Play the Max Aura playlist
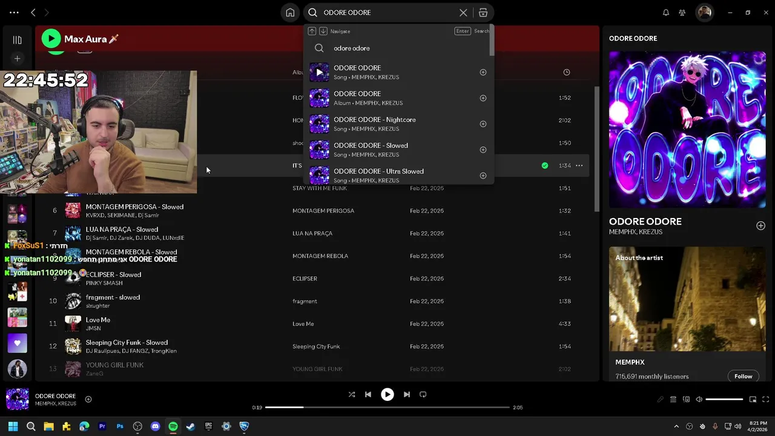Screen dimensions: 775x436 tap(51, 39)
